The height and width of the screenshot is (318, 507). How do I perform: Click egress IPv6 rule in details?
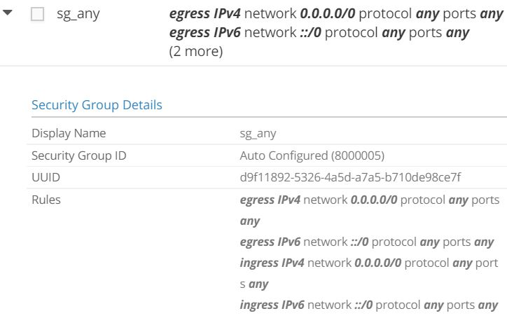(x=367, y=242)
